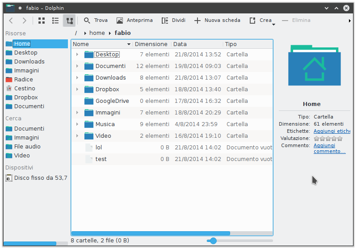Expand the Desktop folder tree row
Screen dimensions: 357x250
pos(77,55)
